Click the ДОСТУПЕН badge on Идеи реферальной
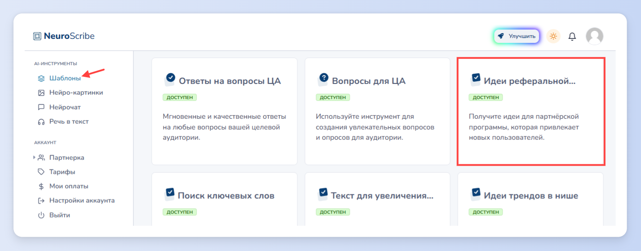 click(486, 97)
